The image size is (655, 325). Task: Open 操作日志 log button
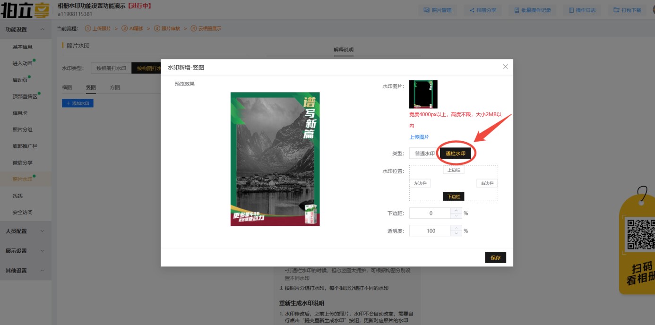point(582,10)
